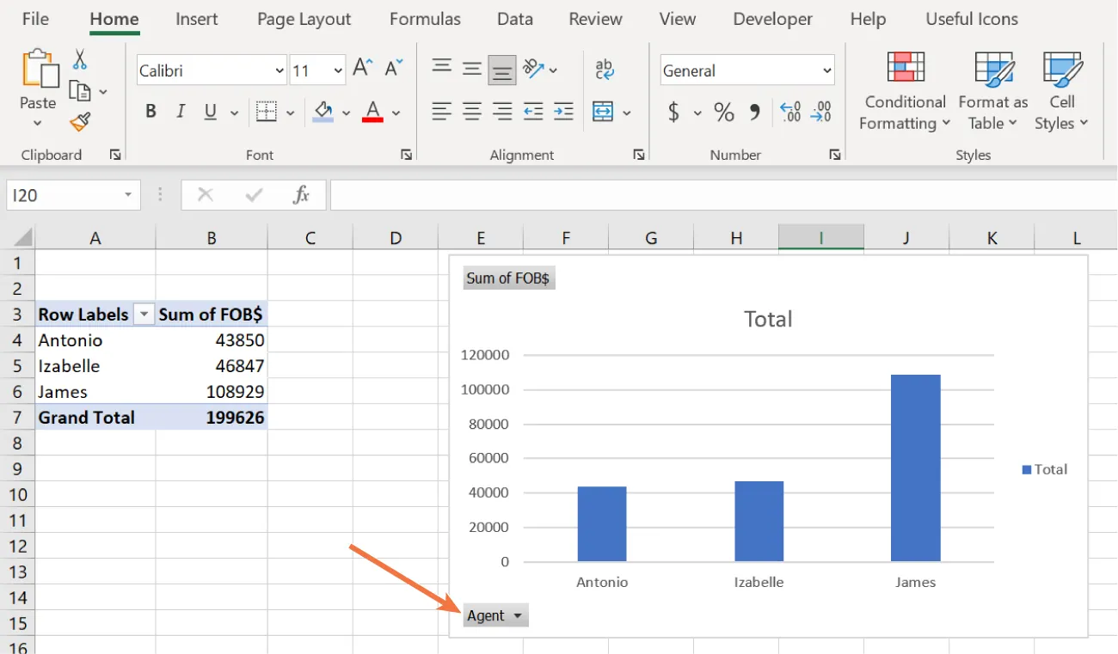The height and width of the screenshot is (654, 1118).
Task: Toggle bold formatting
Action: [x=150, y=111]
